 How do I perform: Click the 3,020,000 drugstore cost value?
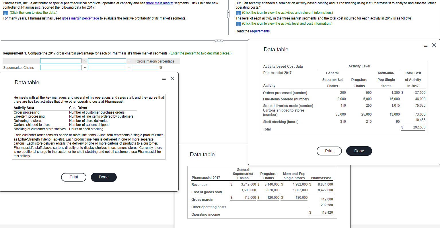[272, 190]
